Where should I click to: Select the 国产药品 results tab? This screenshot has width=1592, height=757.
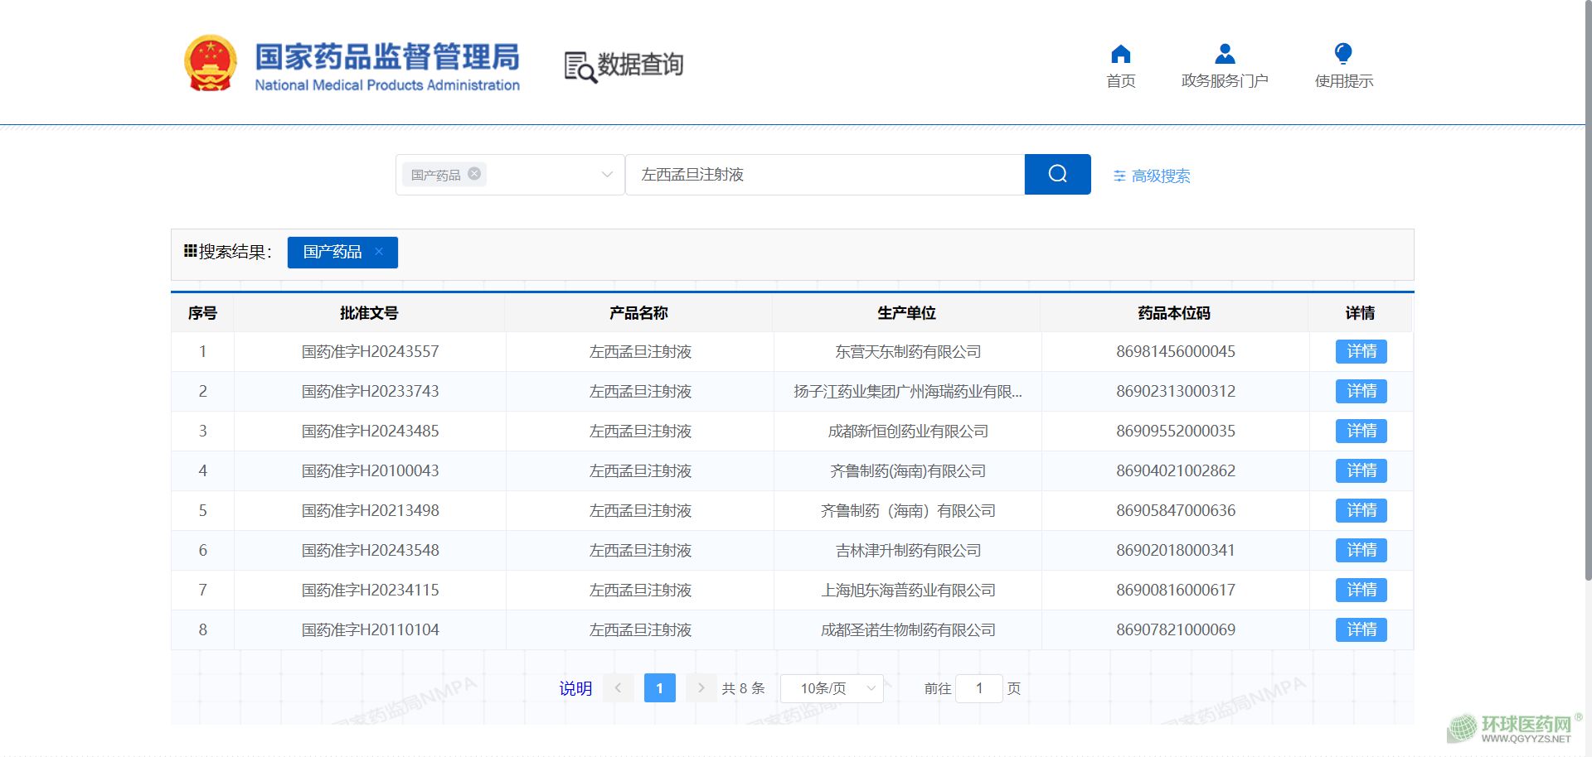click(332, 253)
